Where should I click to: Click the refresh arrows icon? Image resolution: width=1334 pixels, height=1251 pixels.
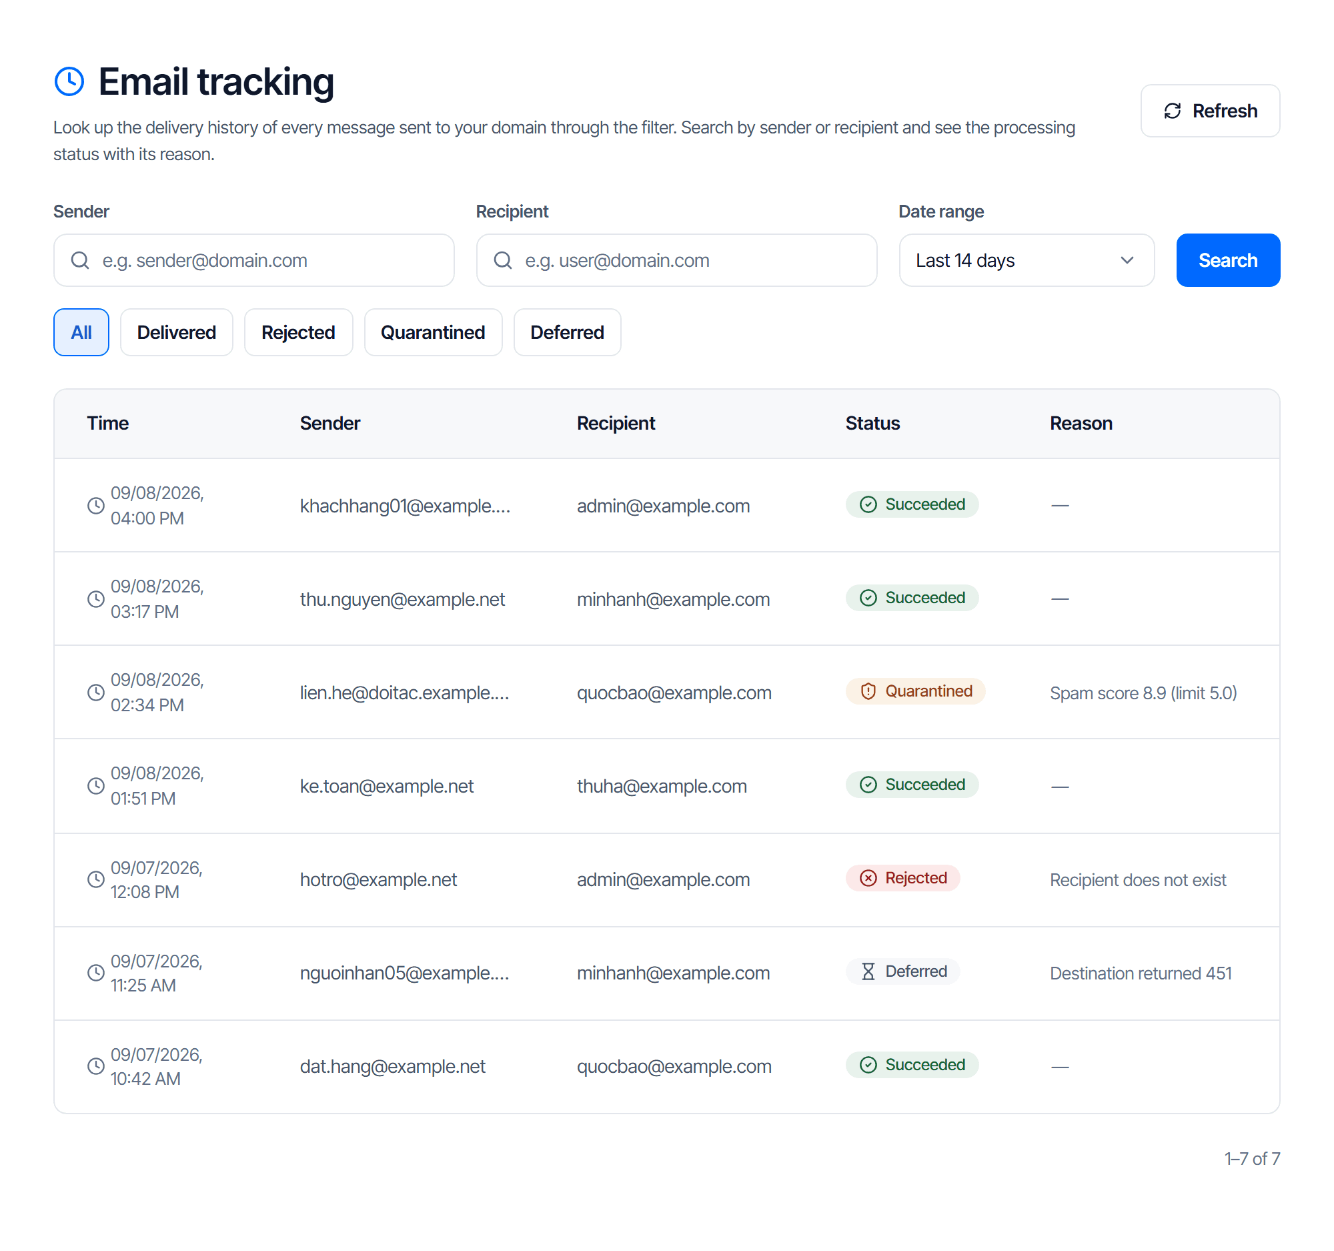tap(1173, 111)
